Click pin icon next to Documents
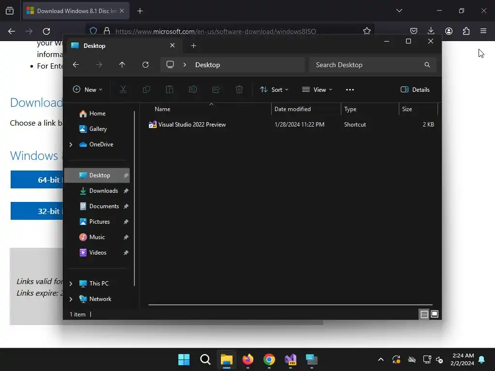This screenshot has height=371, width=495. [126, 206]
